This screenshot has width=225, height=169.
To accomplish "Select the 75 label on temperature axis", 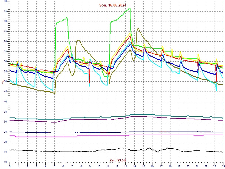I will tap(5, 32).
